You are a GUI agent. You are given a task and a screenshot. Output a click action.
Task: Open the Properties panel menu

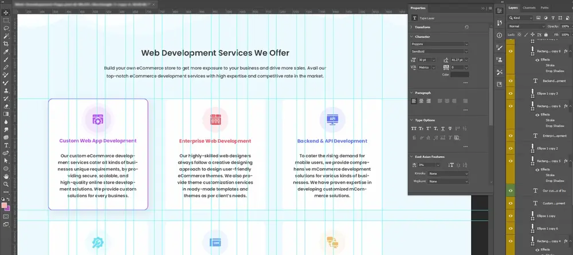click(x=490, y=8)
